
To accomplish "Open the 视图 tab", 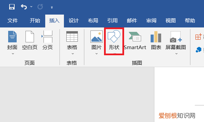I will coord(171,21).
